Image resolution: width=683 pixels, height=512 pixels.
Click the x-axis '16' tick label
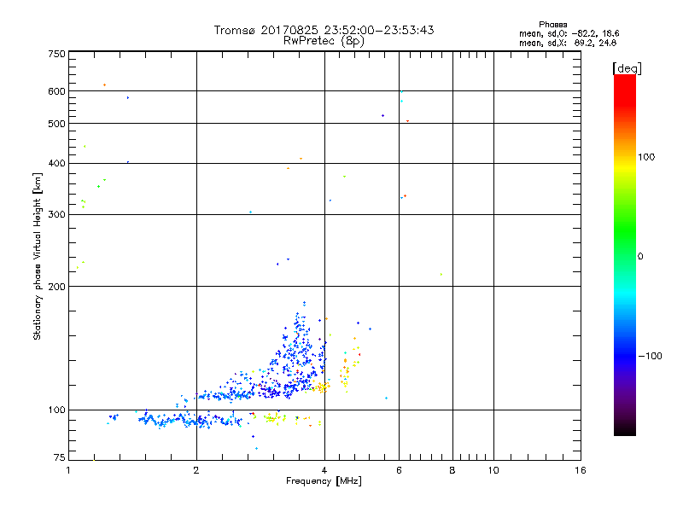(581, 470)
